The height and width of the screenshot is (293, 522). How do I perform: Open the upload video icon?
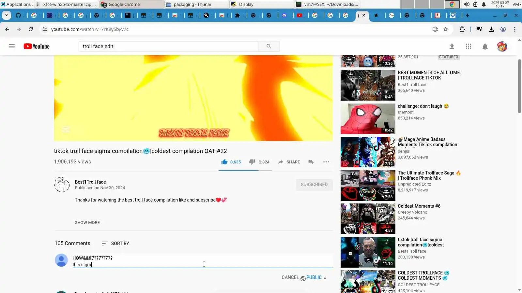pyautogui.click(x=452, y=46)
